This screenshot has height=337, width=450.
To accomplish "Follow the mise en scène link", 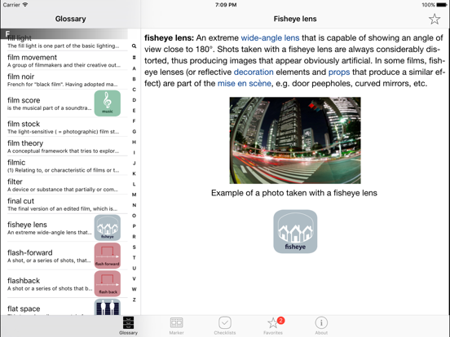I will pos(245,83).
